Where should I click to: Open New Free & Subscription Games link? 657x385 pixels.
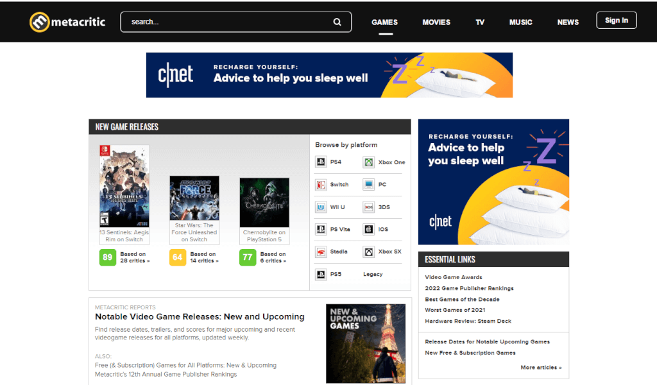(470, 353)
